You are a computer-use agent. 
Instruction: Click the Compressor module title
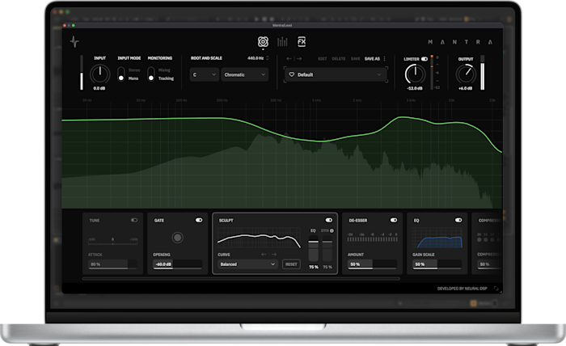click(491, 220)
